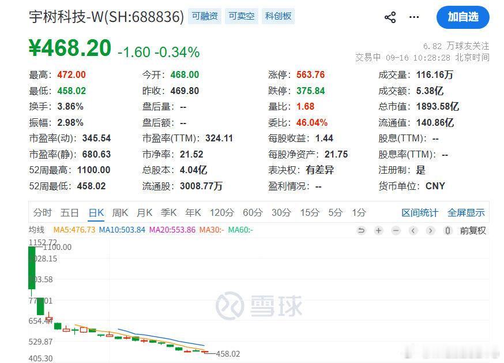Click the chart reset undo arrow icon
The height and width of the screenshot is (363, 504).
362,230
